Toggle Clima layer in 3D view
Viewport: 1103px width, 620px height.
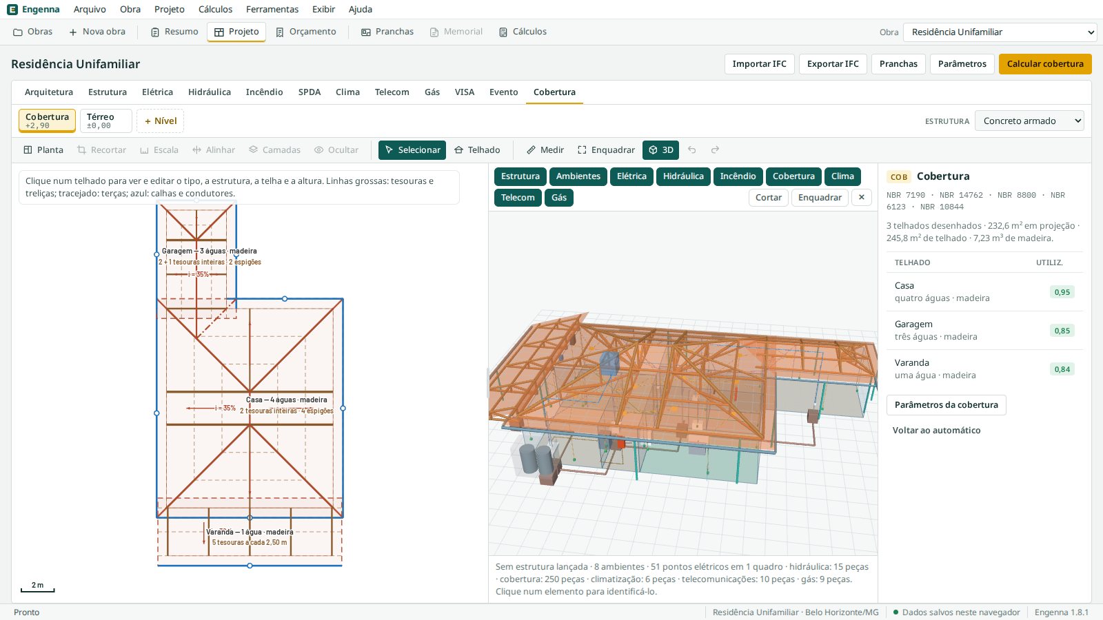point(842,176)
